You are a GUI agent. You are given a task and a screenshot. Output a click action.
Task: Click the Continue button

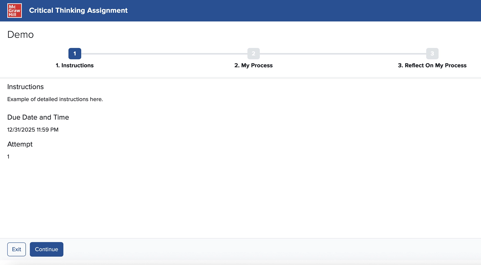coord(46,249)
